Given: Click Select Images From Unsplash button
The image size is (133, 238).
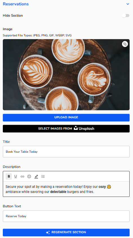Looking at the screenshot, I should [x=66, y=128].
